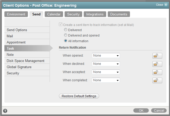Select Disk Space Management in sidebar
Viewport: 170px width, 116px height.
click(x=26, y=61)
